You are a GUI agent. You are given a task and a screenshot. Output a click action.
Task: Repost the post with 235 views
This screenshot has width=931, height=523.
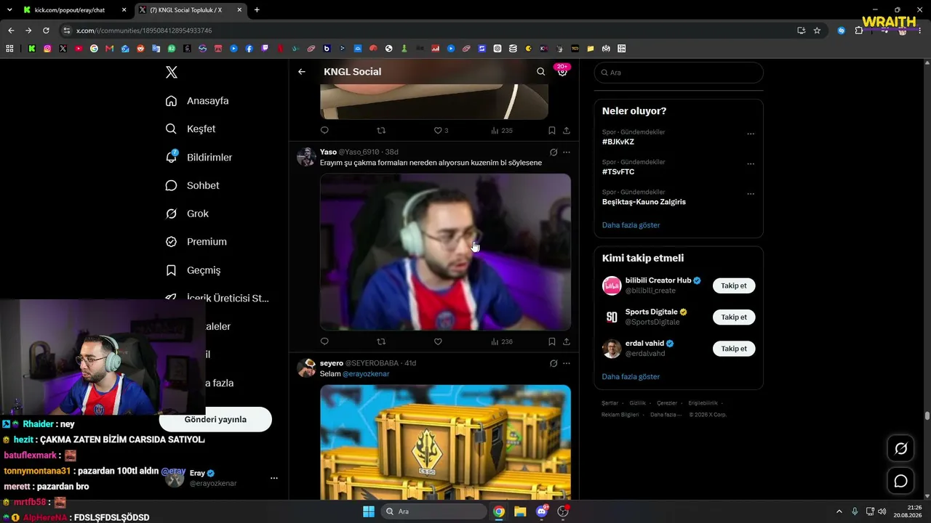(381, 131)
